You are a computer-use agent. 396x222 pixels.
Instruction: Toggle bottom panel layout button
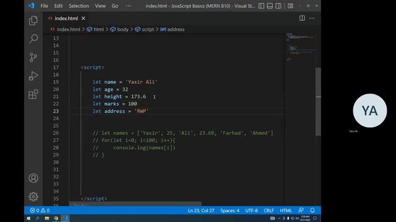270,6
